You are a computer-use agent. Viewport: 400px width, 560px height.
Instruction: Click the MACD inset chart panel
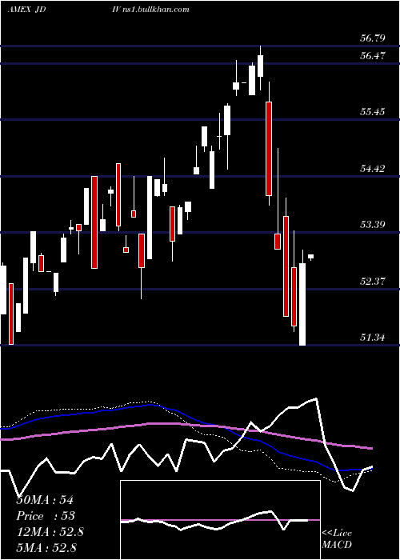click(x=220, y=520)
